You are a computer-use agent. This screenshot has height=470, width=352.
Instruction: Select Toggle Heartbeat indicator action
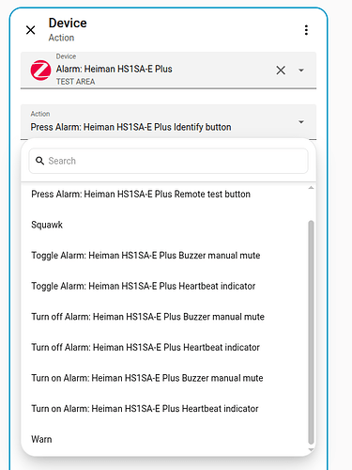pos(164,286)
